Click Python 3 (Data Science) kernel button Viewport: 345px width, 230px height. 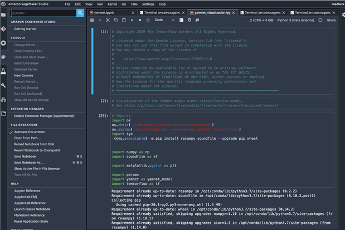(296, 20)
